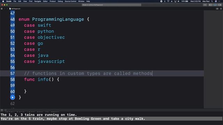Open the Product menu
Screen dimensions: 223x125
coord(53,1)
